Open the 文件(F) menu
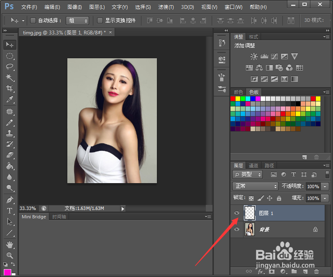Viewport: 333px width, 277px height. [29, 7]
